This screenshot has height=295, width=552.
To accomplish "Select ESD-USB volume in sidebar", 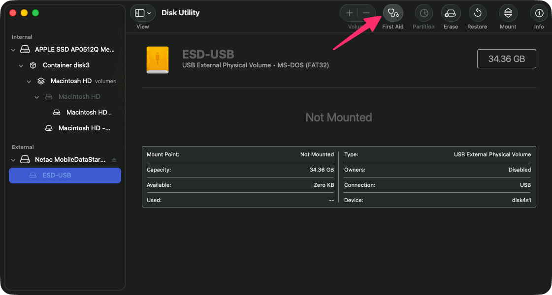I will pyautogui.click(x=65, y=176).
